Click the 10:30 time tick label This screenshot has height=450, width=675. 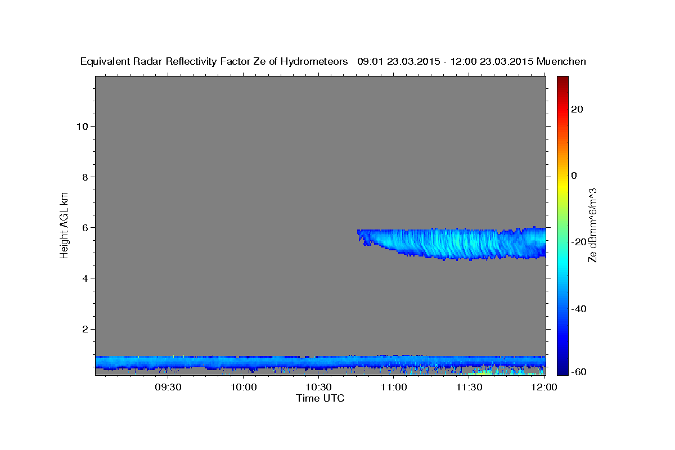(x=318, y=388)
